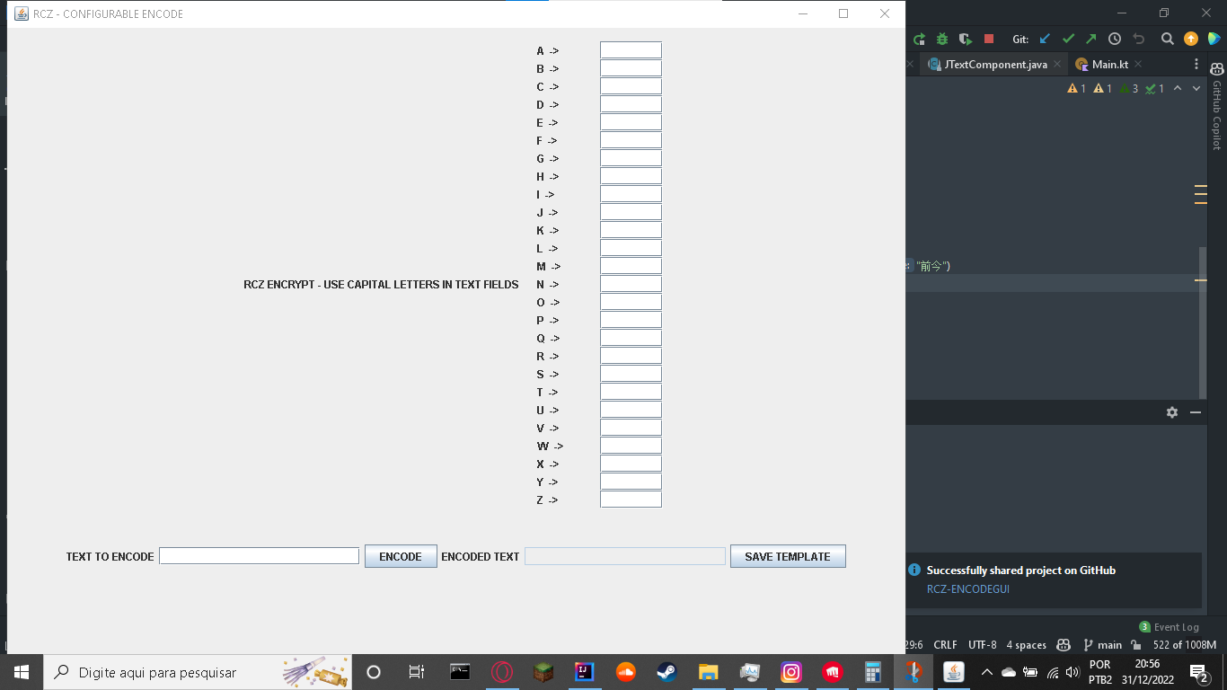Screen dimensions: 1227x690
Task: Open the Calculator from the taskbar
Action: click(872, 672)
